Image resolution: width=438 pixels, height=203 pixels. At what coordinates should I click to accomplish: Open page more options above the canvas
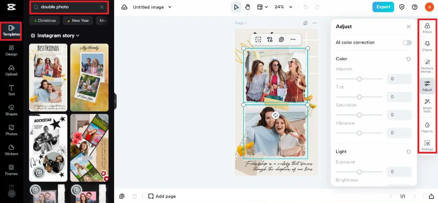(x=315, y=23)
